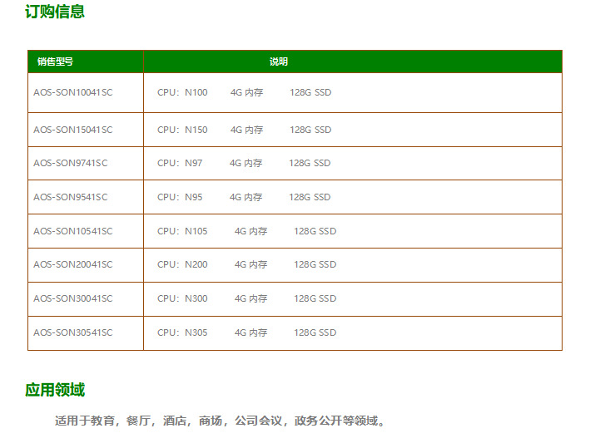
Task: Click CPU: N100 text
Action: [x=182, y=92]
